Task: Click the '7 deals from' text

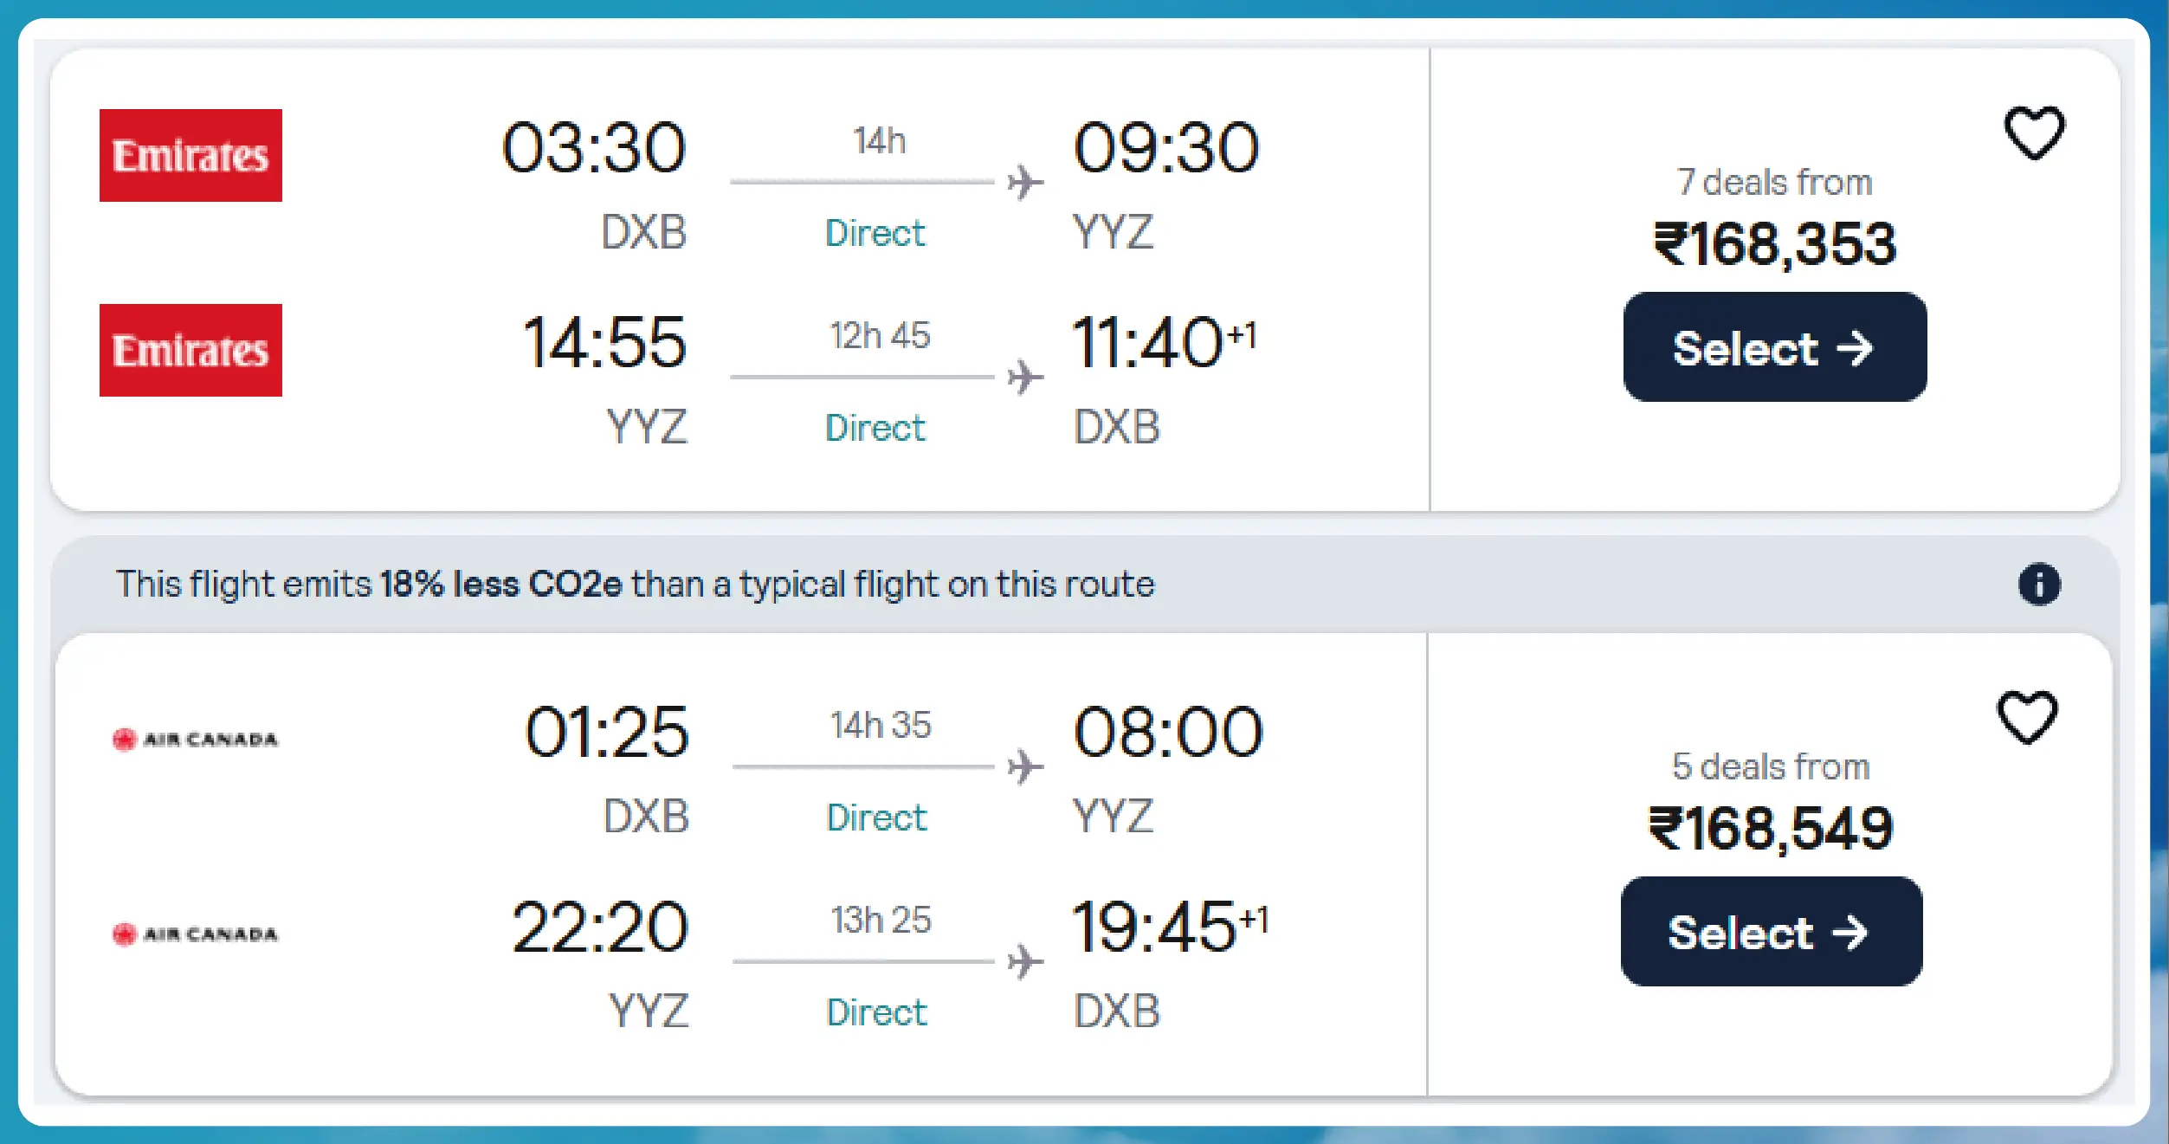Action: [x=1774, y=183]
